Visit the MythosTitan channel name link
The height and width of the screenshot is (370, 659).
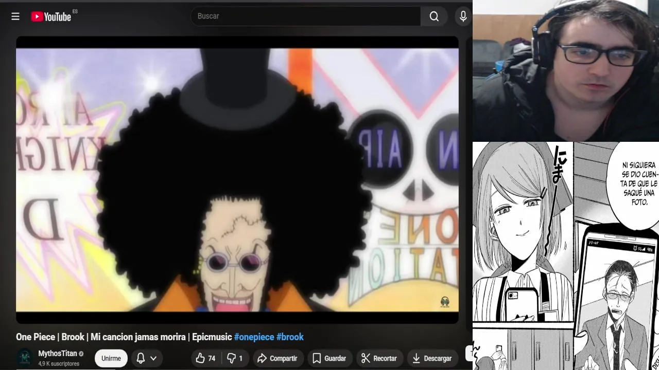58,354
